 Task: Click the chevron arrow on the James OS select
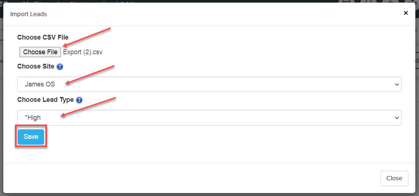pos(397,85)
